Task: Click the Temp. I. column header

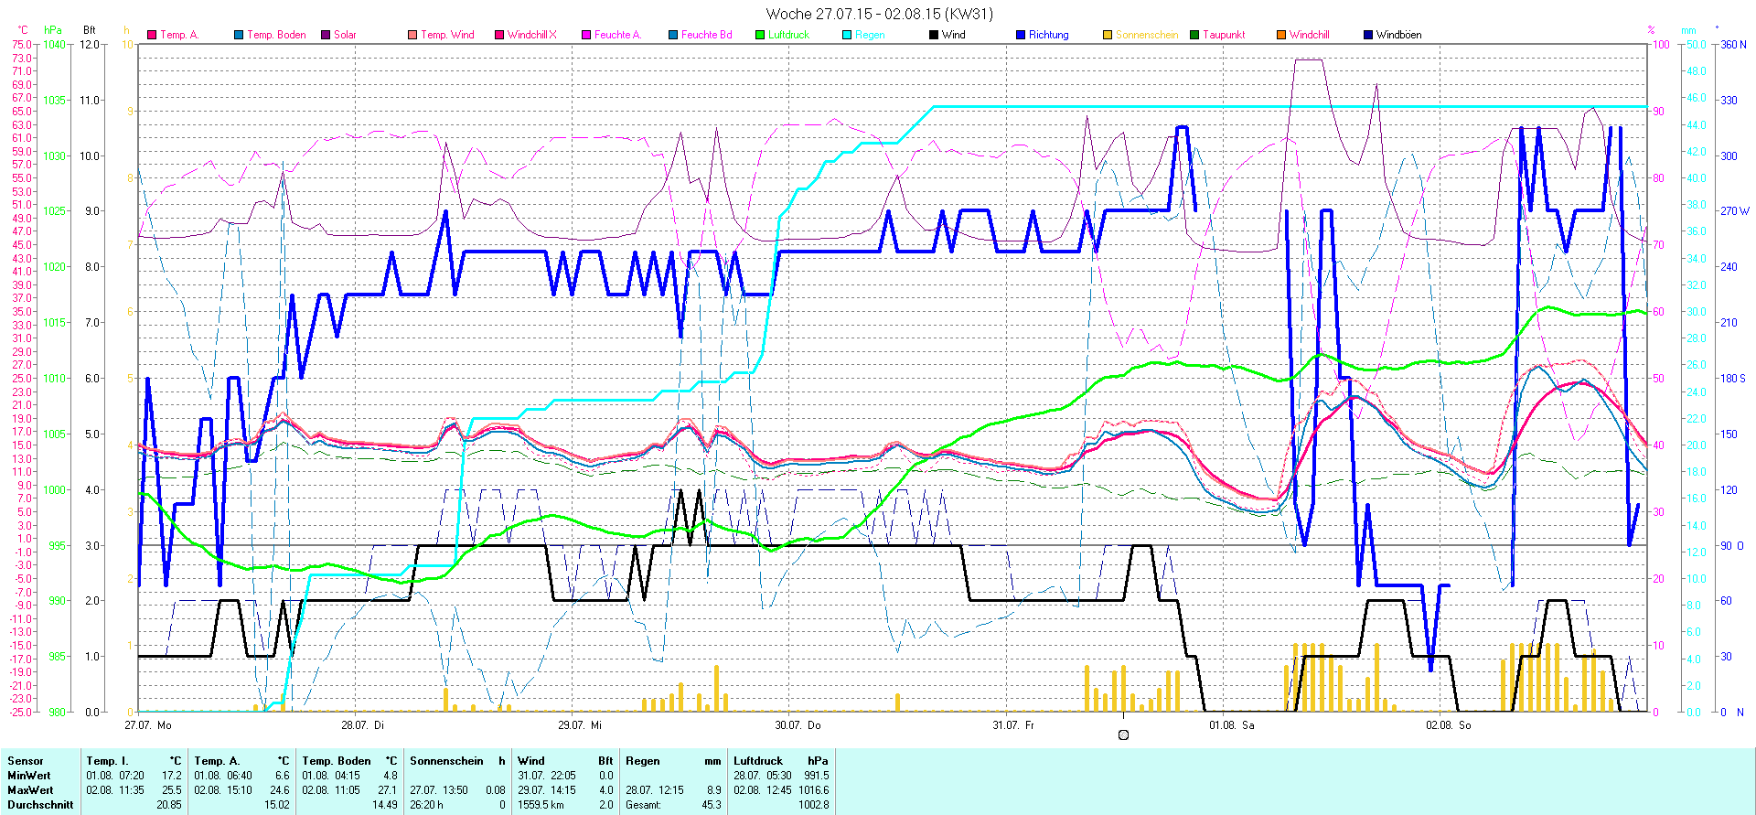Action: [x=107, y=761]
